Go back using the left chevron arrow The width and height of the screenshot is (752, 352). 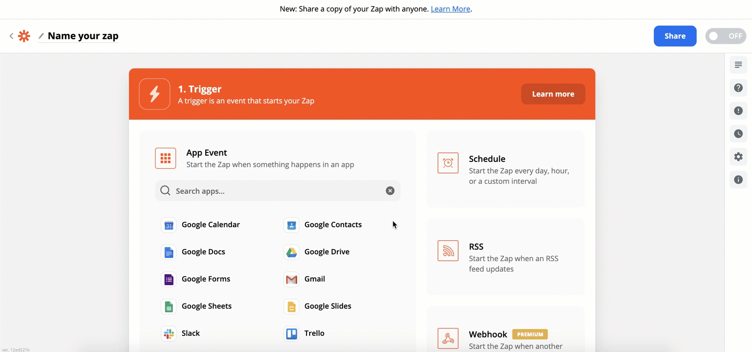tap(11, 36)
